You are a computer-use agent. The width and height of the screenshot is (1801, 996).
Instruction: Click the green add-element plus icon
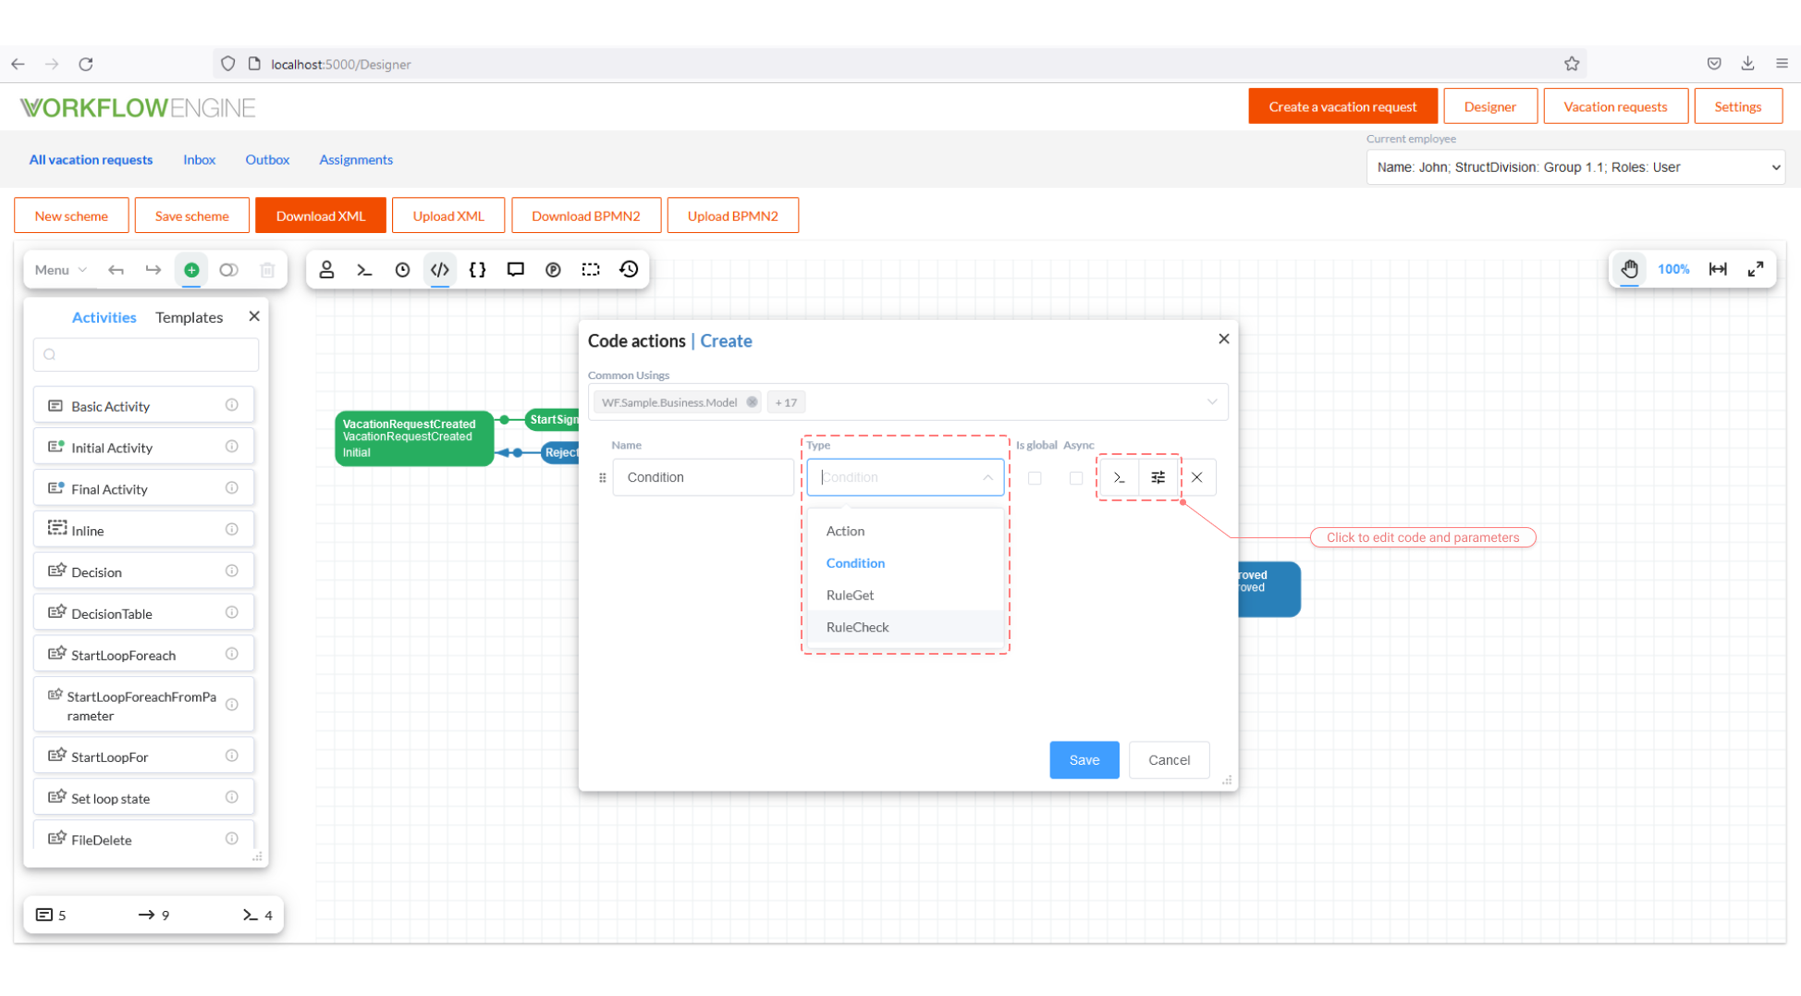pyautogui.click(x=191, y=270)
